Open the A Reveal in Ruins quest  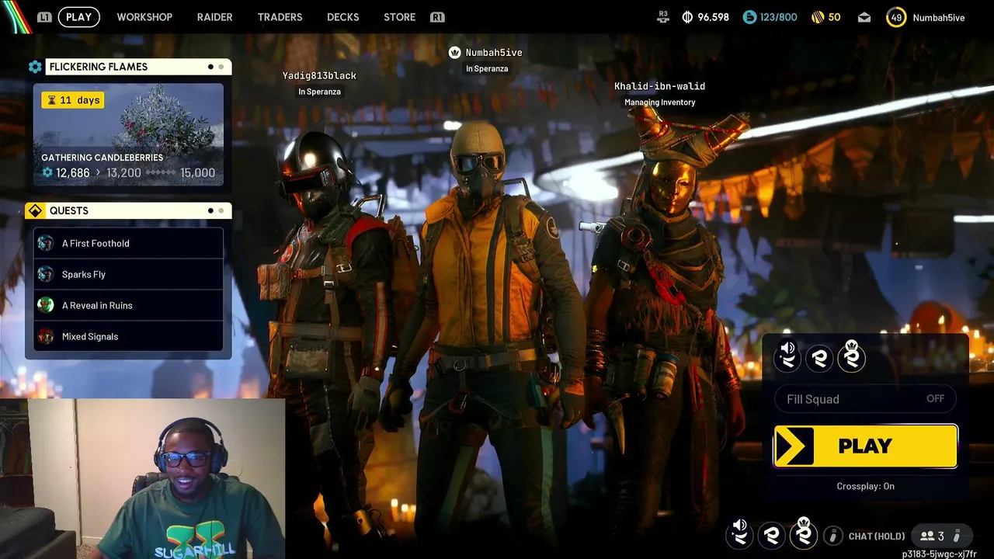pos(128,305)
